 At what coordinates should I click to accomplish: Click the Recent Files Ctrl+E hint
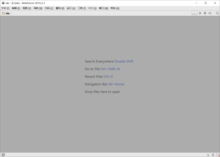point(99,77)
